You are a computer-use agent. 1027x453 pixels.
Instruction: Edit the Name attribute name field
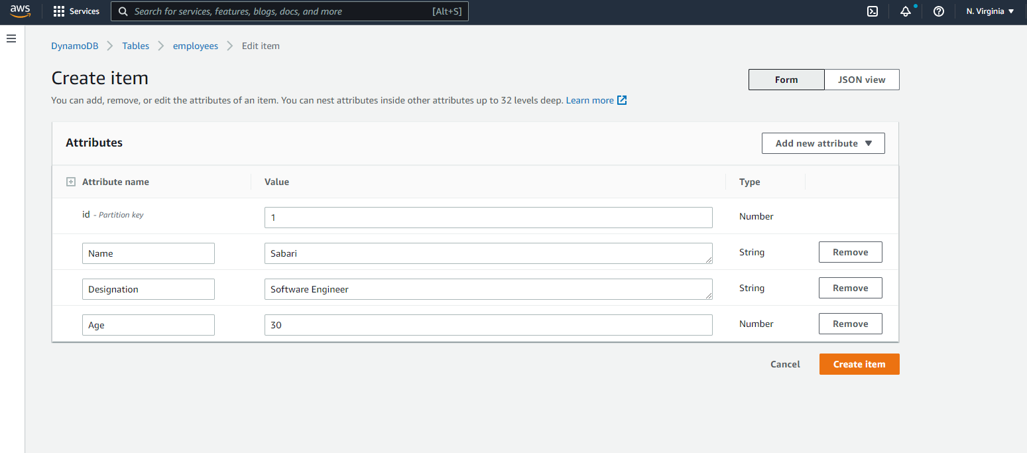point(149,253)
